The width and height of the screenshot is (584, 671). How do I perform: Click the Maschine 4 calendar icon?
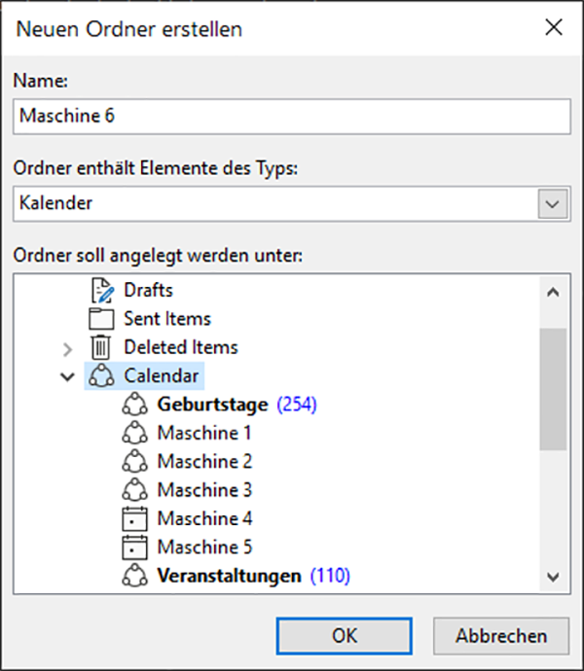click(134, 518)
